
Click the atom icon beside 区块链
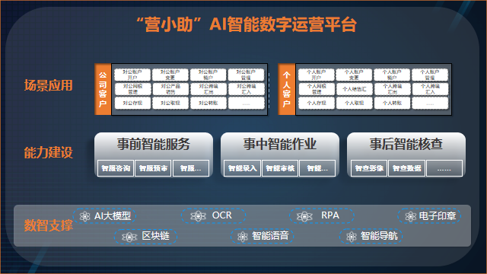tap(129, 237)
